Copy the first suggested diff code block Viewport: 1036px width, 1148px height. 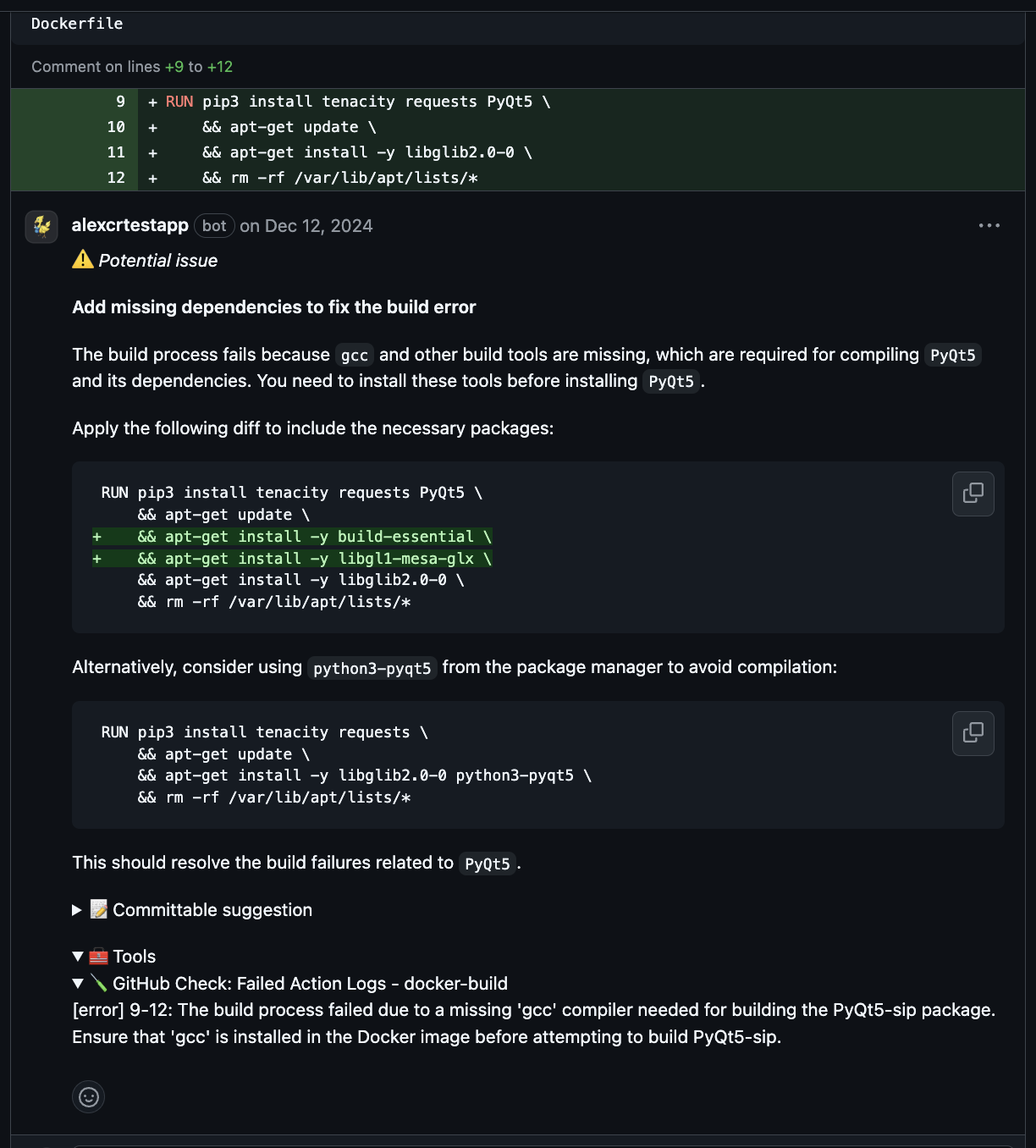tap(973, 494)
